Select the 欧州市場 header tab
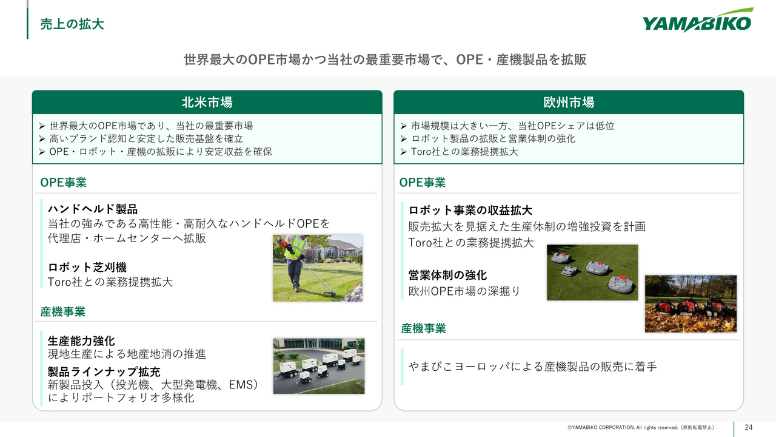The image size is (776, 437). tap(568, 102)
